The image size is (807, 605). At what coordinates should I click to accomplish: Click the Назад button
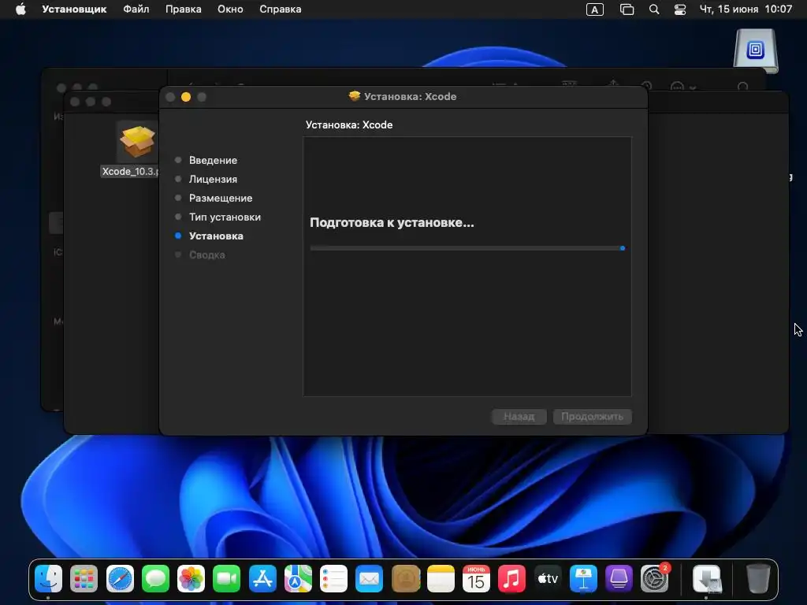(519, 416)
